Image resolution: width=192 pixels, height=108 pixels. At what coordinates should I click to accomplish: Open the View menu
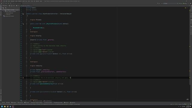pyautogui.click(x=9, y=1)
